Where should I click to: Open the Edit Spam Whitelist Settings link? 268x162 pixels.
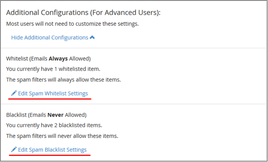(x=53, y=93)
